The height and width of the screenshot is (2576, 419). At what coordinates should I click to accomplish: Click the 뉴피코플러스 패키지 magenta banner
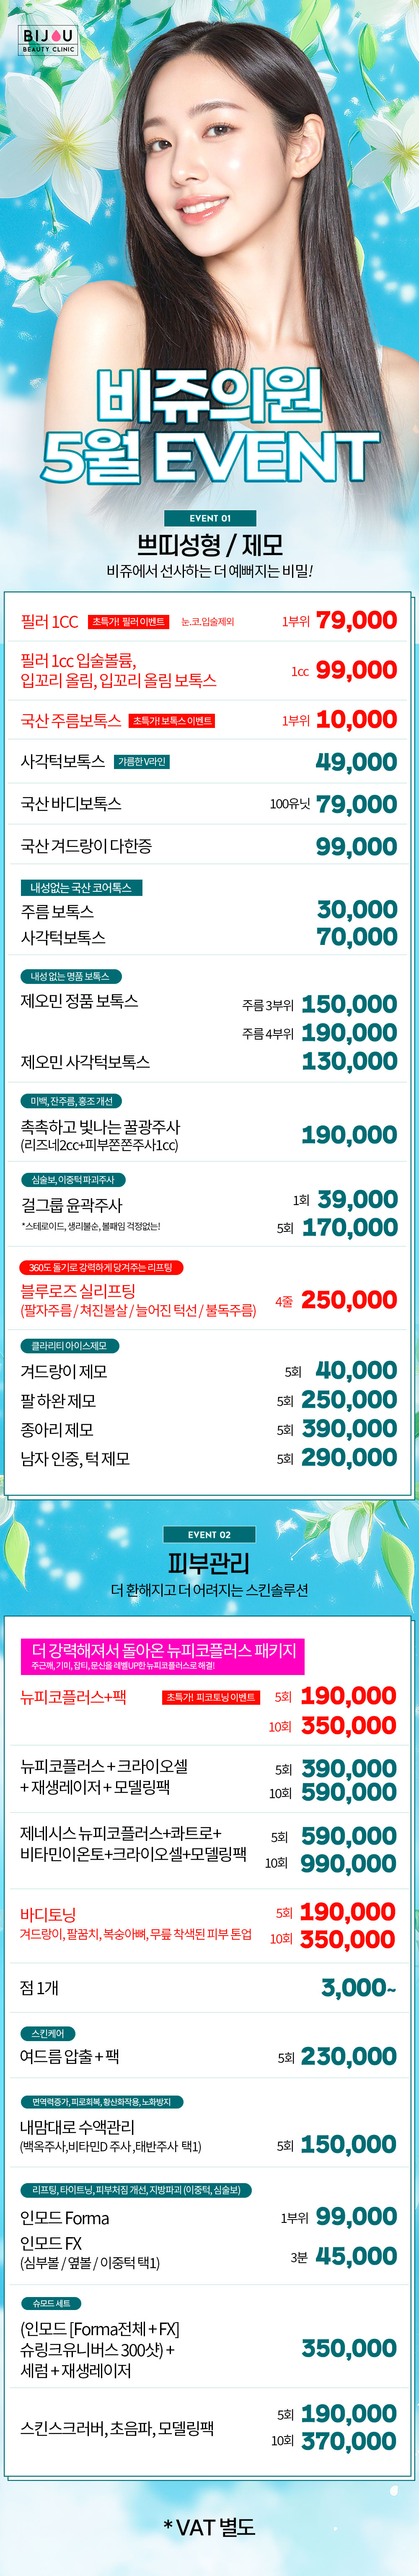click(162, 1656)
